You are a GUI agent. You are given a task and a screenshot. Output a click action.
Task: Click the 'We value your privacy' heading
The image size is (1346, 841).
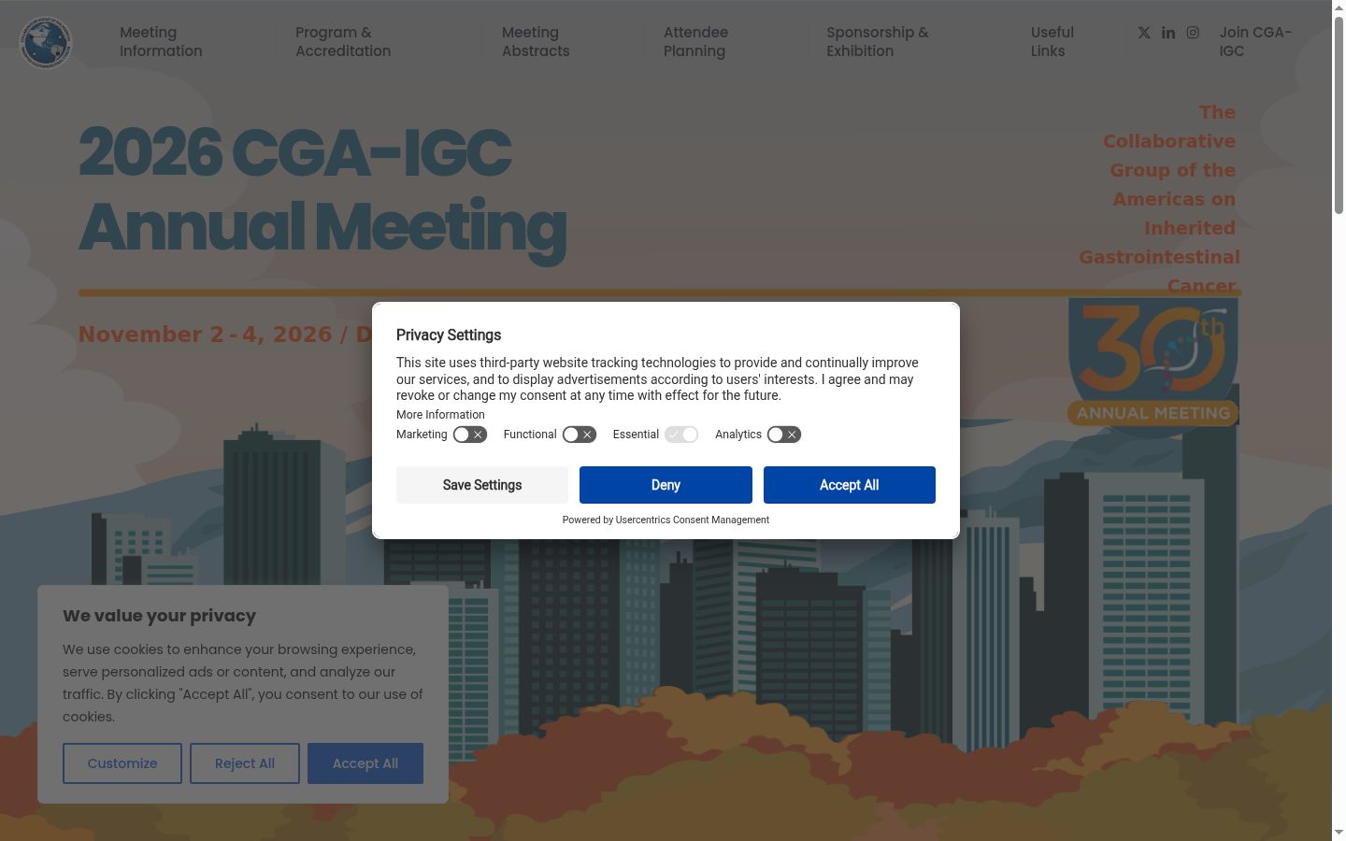click(159, 616)
